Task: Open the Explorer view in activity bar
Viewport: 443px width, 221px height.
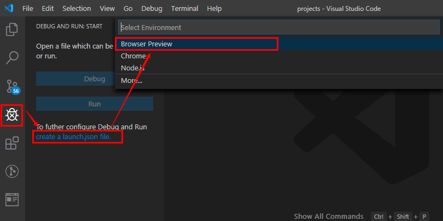Action: coord(12,29)
